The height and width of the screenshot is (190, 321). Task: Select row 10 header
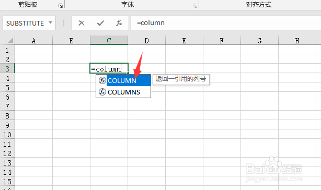7,135
